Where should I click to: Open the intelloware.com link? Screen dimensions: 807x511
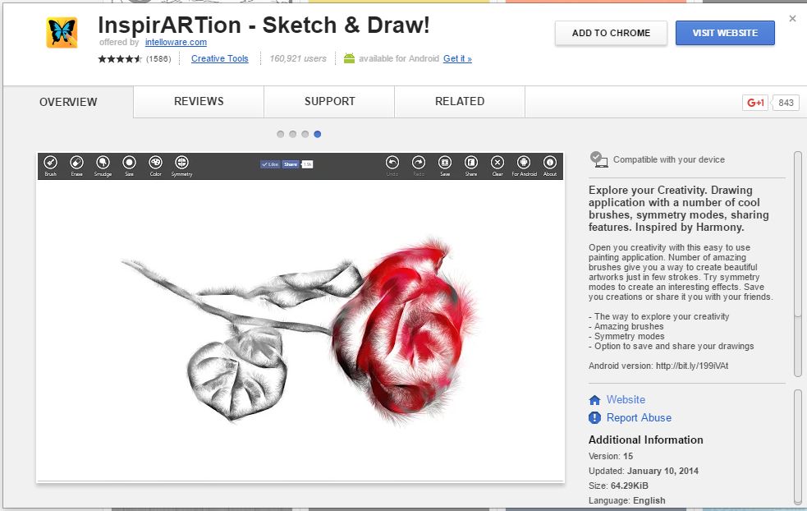(x=176, y=42)
